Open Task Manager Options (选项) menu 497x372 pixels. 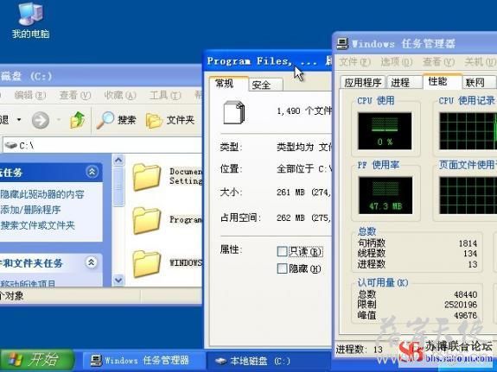point(397,62)
